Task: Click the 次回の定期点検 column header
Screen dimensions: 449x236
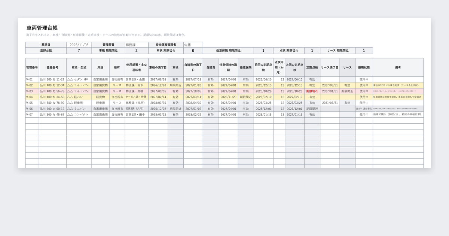Action: coord(295,67)
